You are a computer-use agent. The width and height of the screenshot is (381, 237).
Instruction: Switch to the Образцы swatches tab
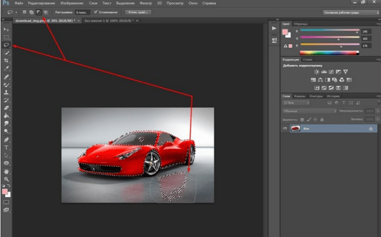point(301,24)
